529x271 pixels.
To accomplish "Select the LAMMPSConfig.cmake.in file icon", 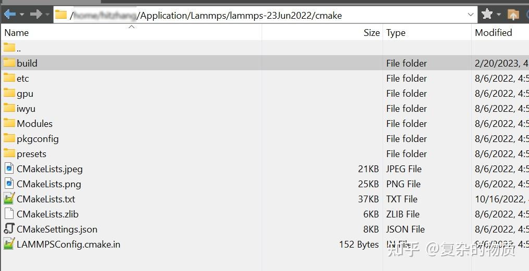I will [x=9, y=244].
